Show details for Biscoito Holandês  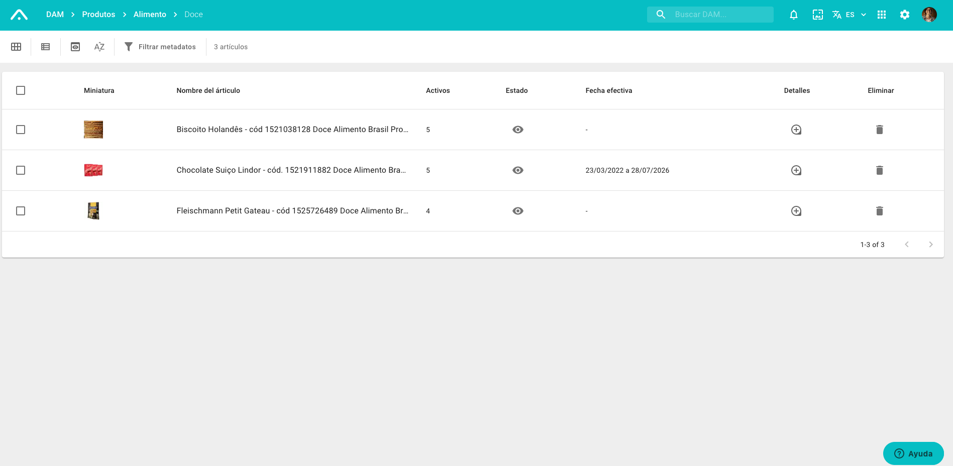[796, 130]
